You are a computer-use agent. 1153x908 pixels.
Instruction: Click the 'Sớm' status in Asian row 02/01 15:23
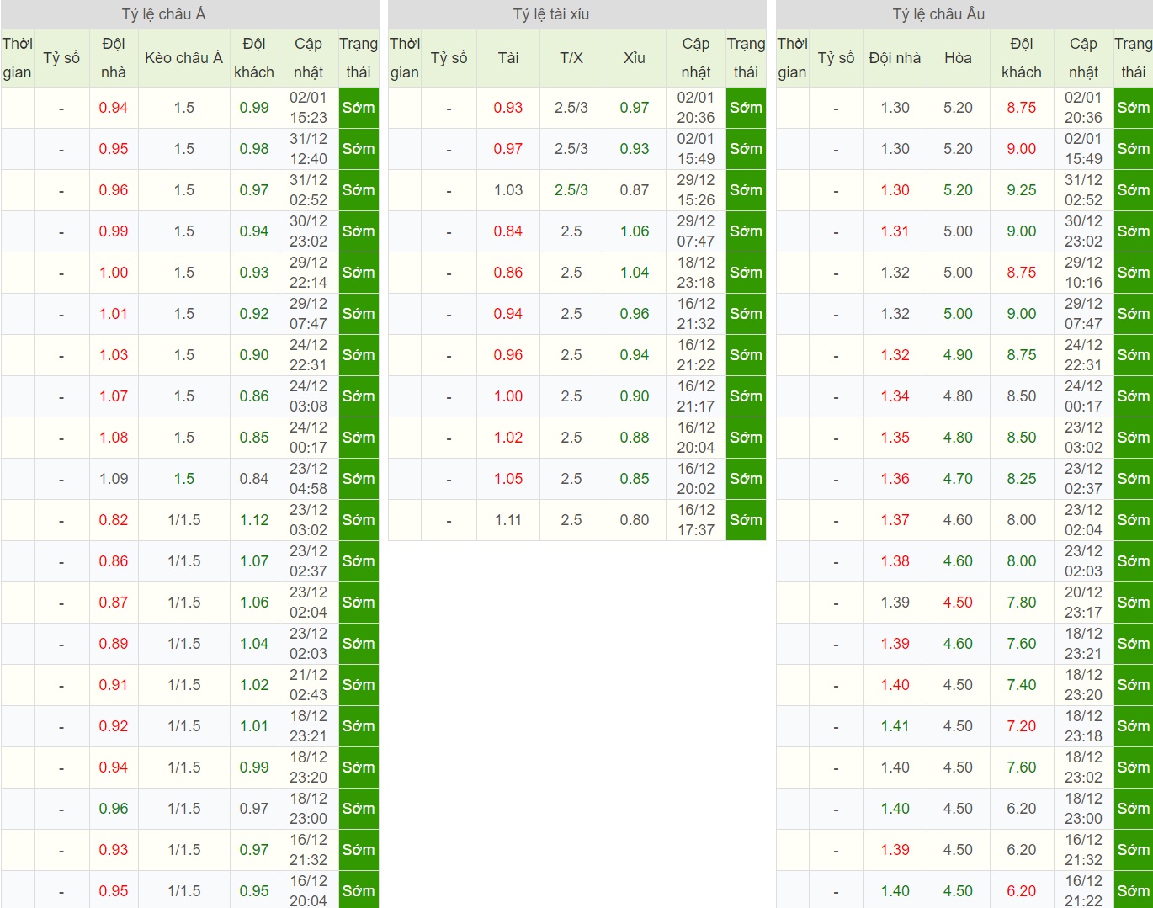click(x=359, y=108)
